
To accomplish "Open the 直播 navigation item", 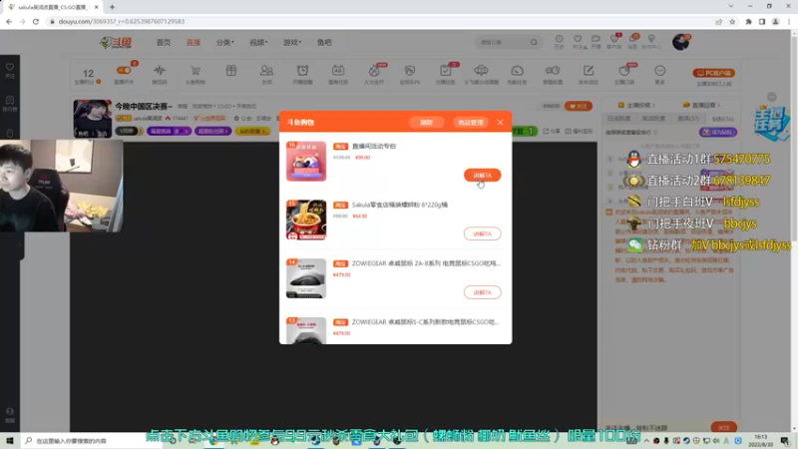I will tap(194, 42).
